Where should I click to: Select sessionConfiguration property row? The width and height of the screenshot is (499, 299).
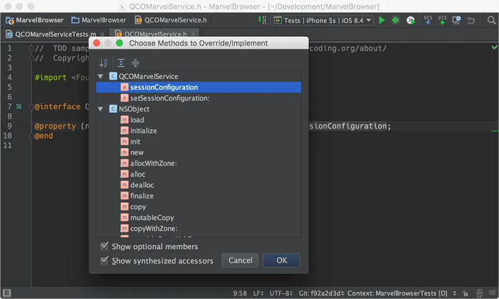[198, 87]
